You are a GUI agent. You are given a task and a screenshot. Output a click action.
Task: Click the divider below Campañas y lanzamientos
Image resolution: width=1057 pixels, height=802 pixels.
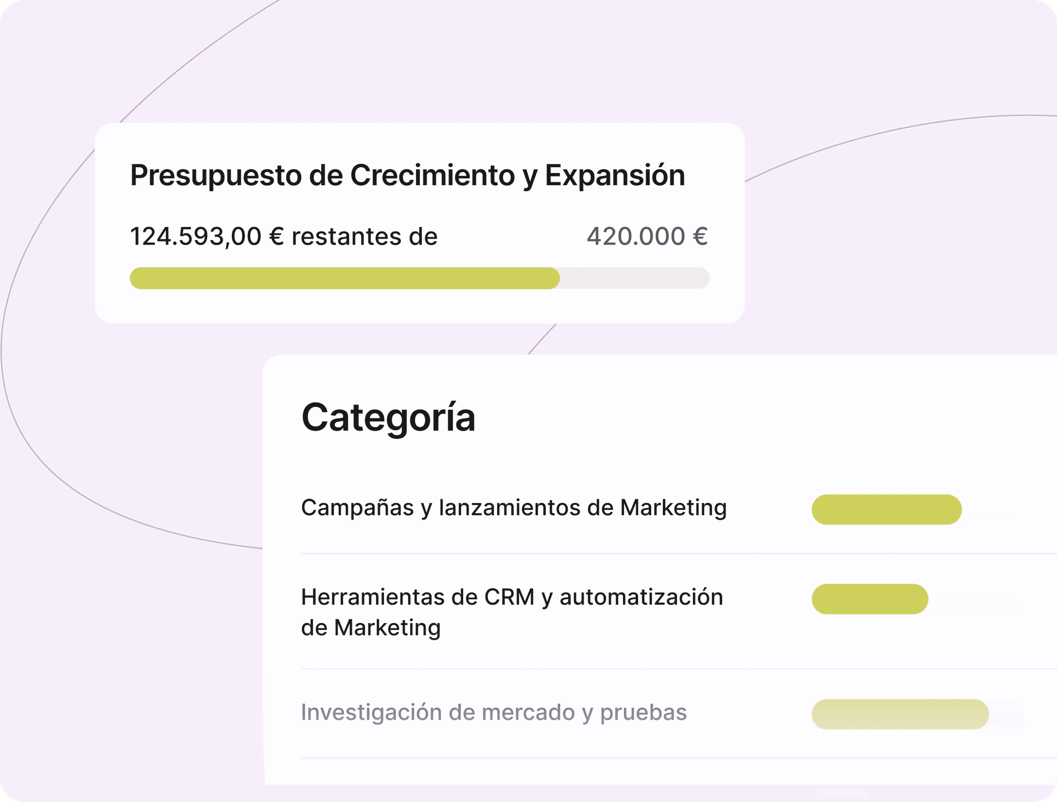point(678,554)
